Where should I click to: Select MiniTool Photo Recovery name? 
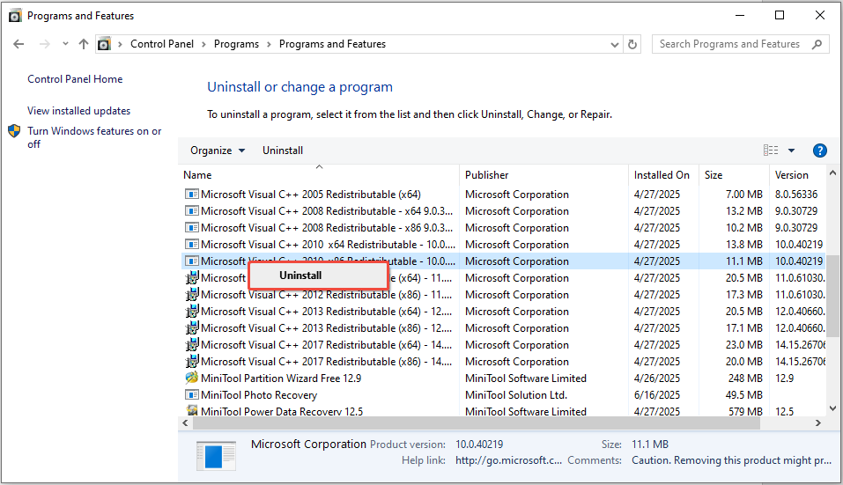[x=259, y=394]
